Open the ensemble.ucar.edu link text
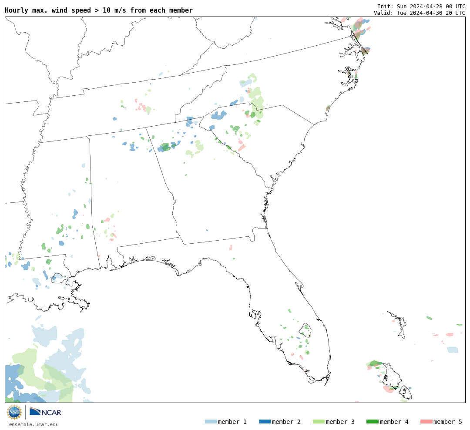Viewport: 470px width, 430px height. coord(34,424)
